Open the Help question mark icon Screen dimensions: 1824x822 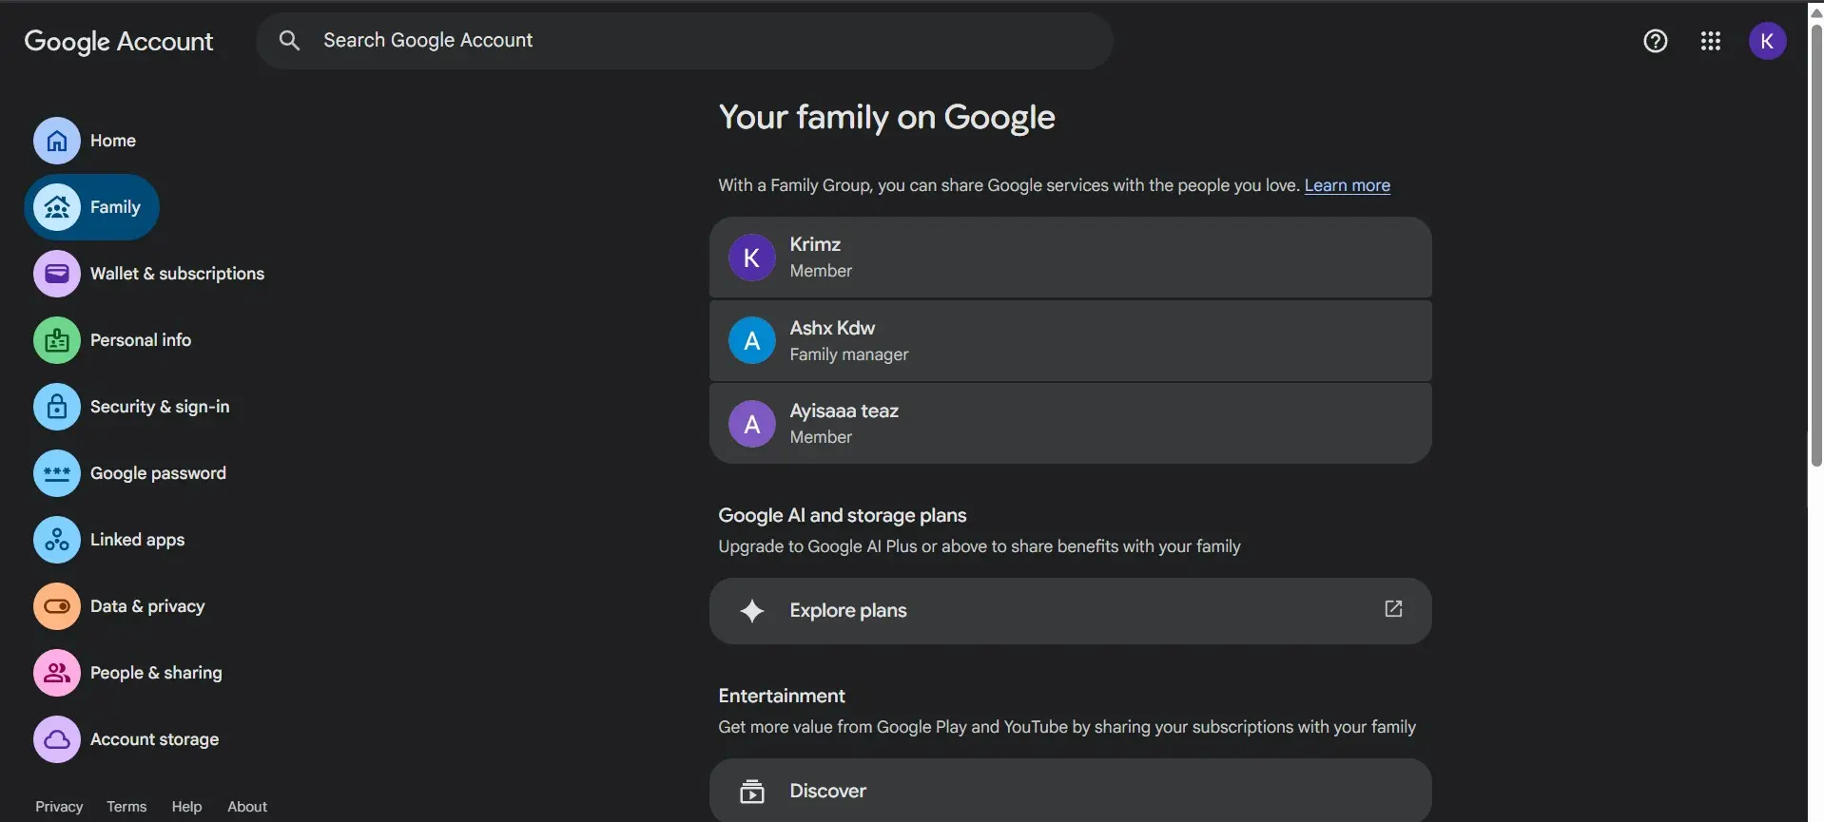click(1656, 41)
